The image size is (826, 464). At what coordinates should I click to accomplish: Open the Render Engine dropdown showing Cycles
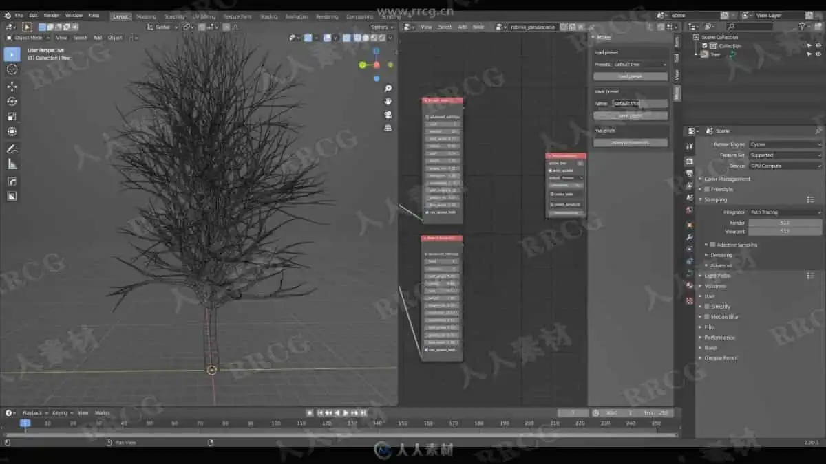click(x=785, y=144)
